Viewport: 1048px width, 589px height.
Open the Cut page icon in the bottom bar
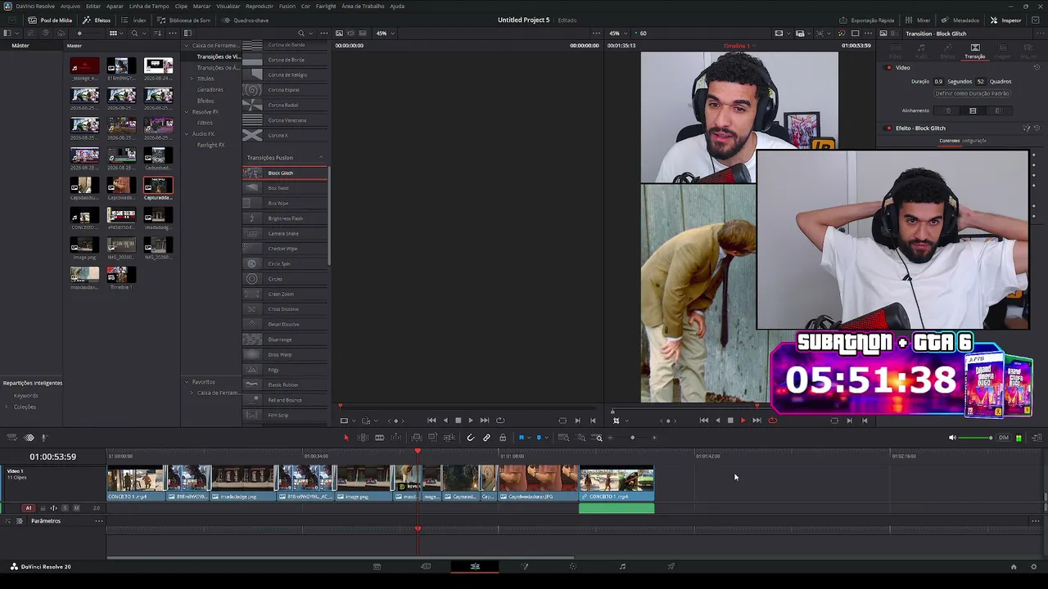click(x=426, y=566)
